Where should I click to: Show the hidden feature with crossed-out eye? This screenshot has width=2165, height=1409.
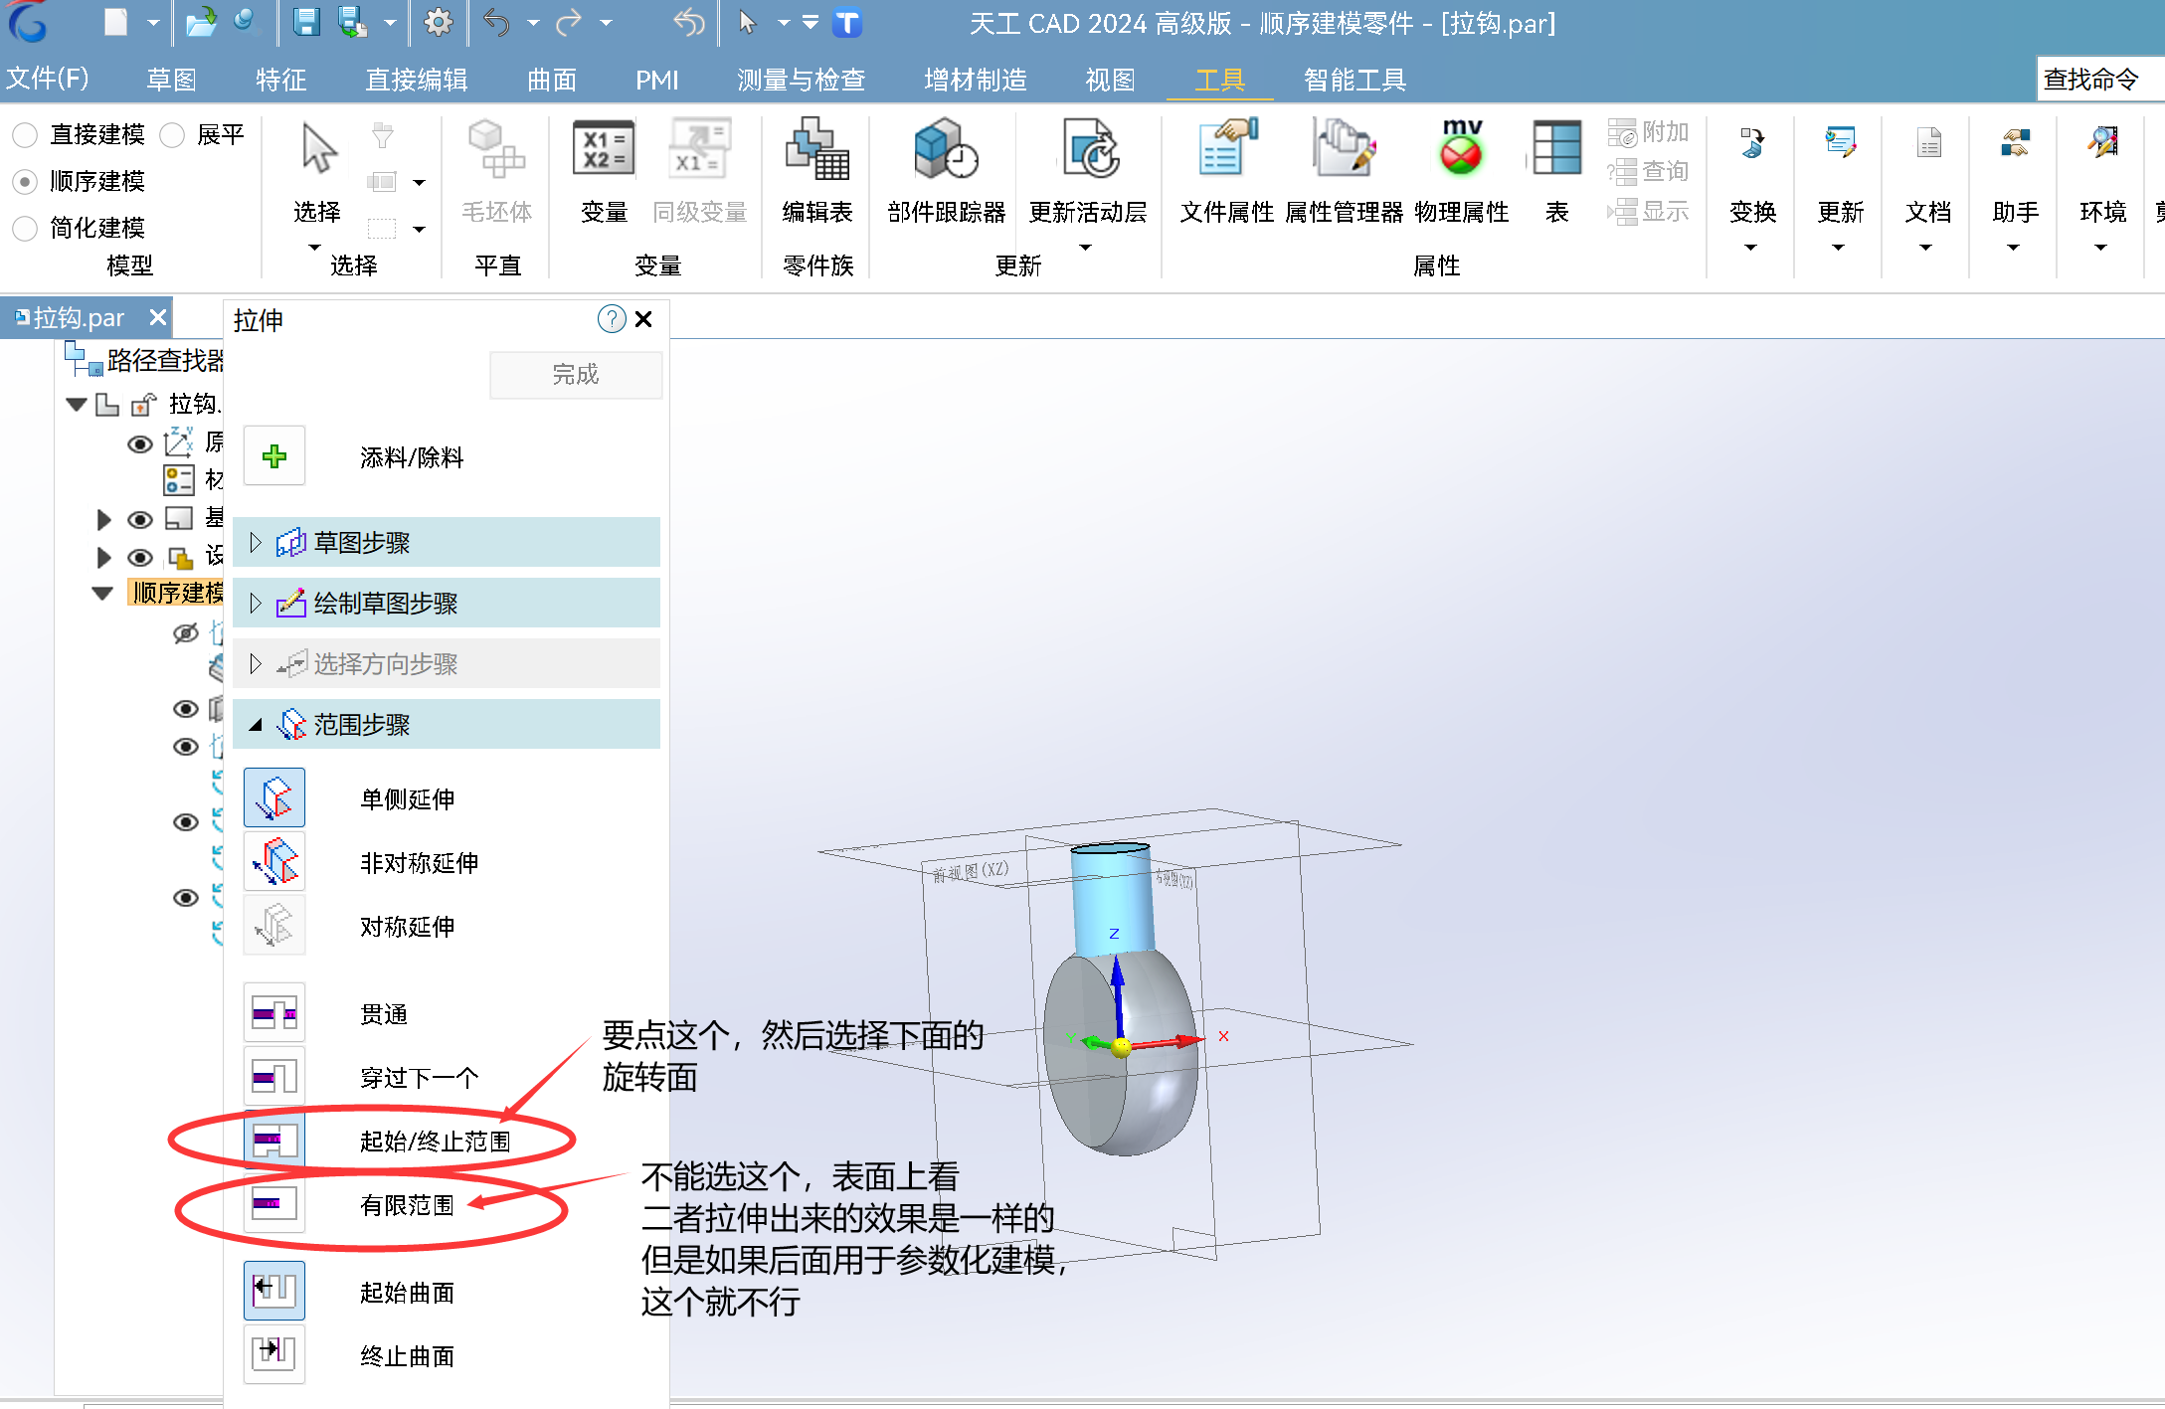[186, 633]
